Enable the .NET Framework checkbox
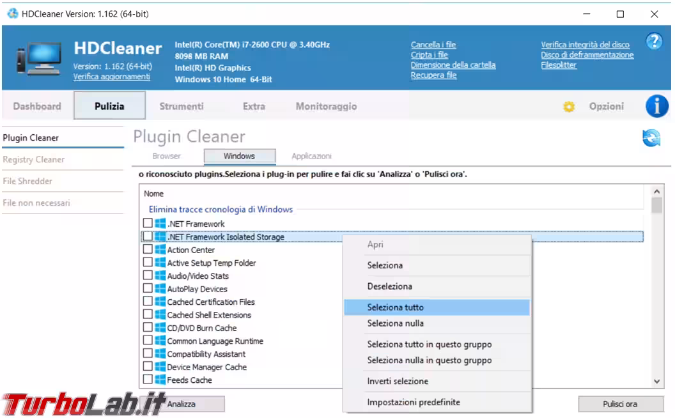This screenshot has height=418, width=675. coord(148,224)
